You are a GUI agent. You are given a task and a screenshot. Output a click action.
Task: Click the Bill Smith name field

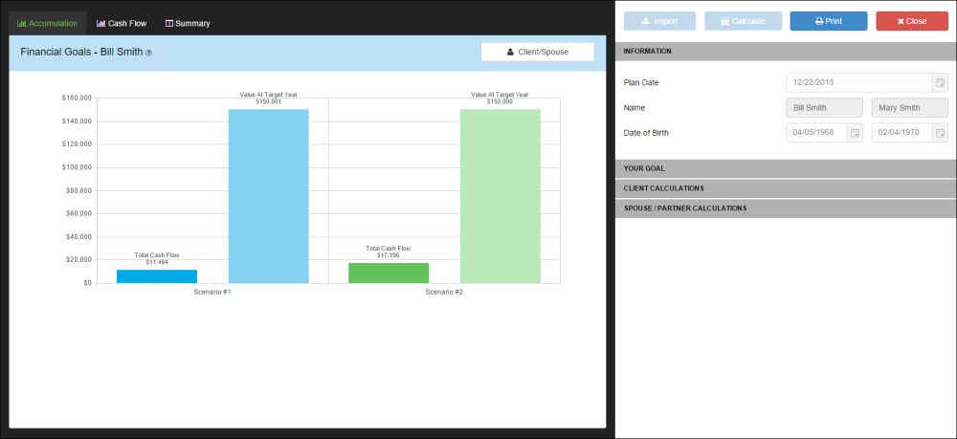pyautogui.click(x=825, y=107)
